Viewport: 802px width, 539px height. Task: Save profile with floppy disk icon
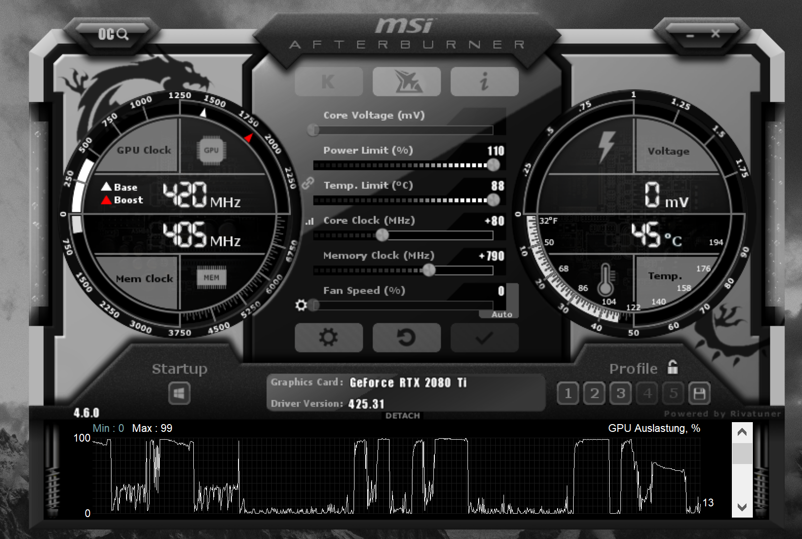point(699,393)
